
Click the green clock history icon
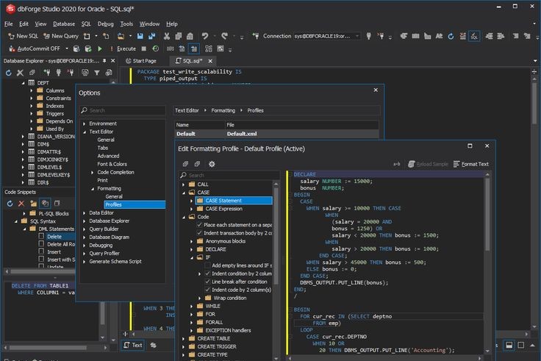coord(156,49)
